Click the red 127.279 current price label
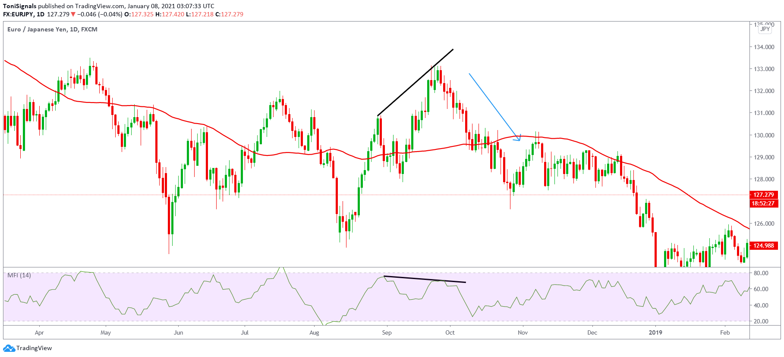Viewport: 784px width, 357px height. coord(764,195)
